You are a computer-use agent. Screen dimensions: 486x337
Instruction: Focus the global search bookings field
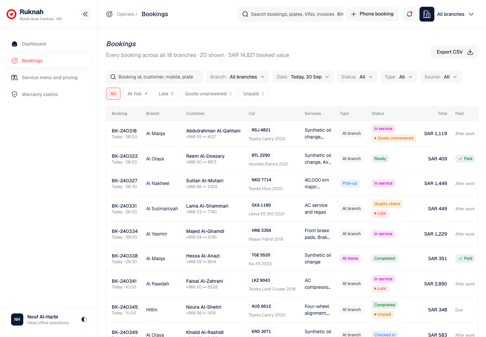(291, 14)
